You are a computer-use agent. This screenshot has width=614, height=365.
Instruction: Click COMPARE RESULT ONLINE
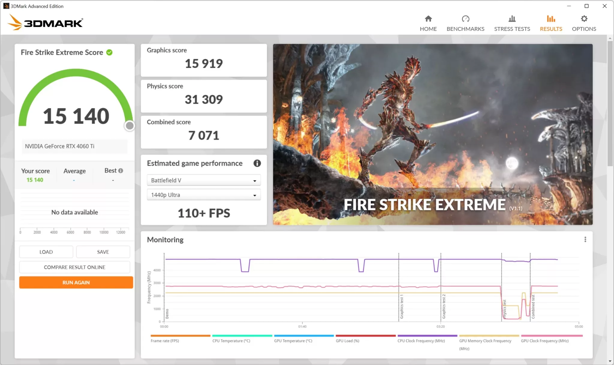point(74,267)
